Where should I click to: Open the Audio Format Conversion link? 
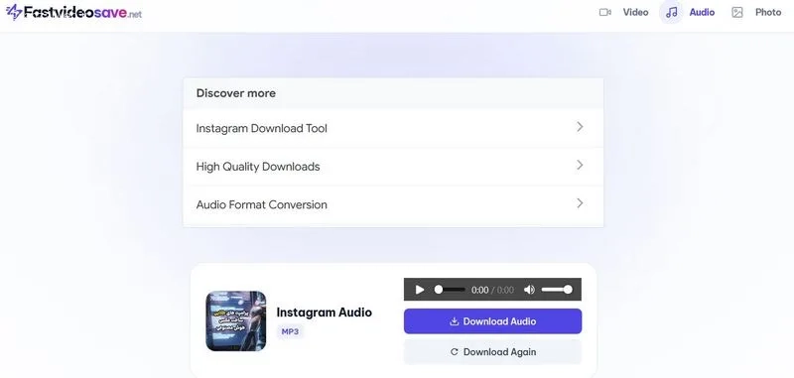393,204
